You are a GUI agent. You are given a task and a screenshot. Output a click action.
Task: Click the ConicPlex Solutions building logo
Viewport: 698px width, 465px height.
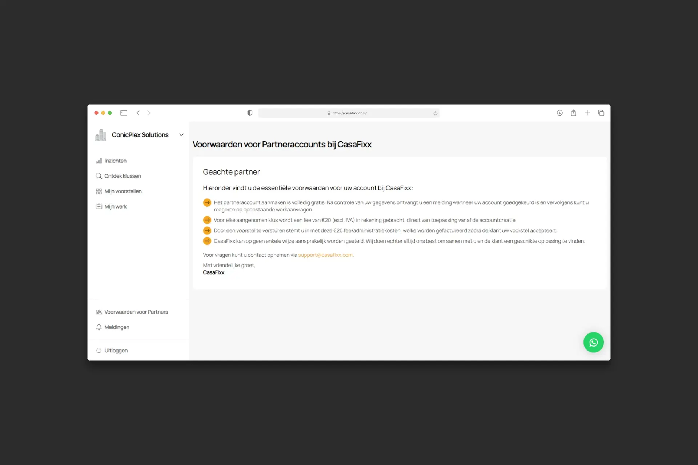[x=101, y=135]
